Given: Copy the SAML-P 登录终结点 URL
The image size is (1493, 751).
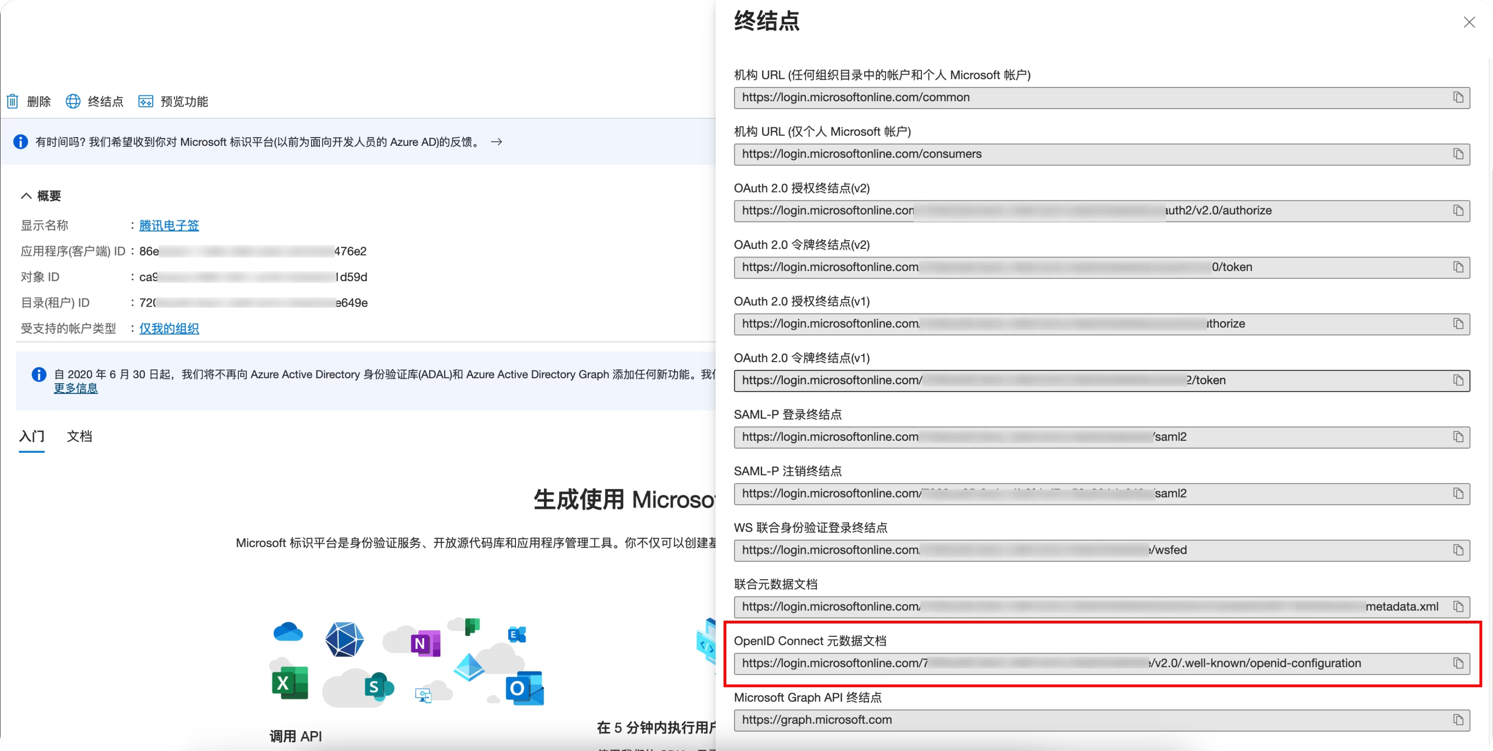Looking at the screenshot, I should 1458,437.
